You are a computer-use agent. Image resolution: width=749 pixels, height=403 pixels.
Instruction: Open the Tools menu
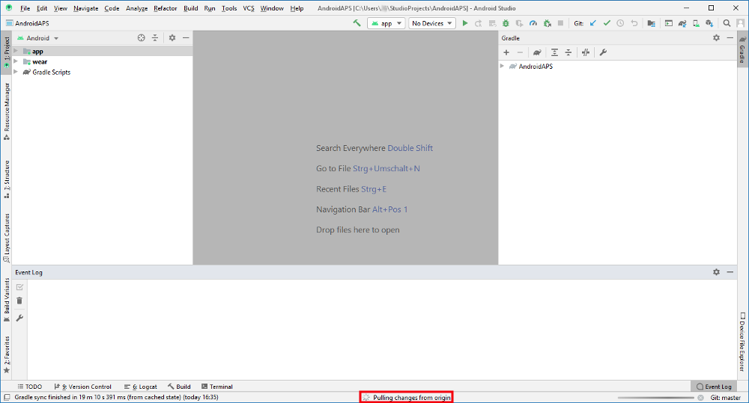coord(229,8)
